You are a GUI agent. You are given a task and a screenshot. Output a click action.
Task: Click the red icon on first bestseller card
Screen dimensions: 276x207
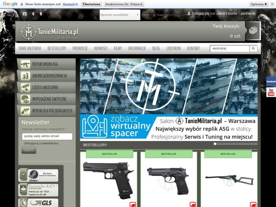click(133, 205)
